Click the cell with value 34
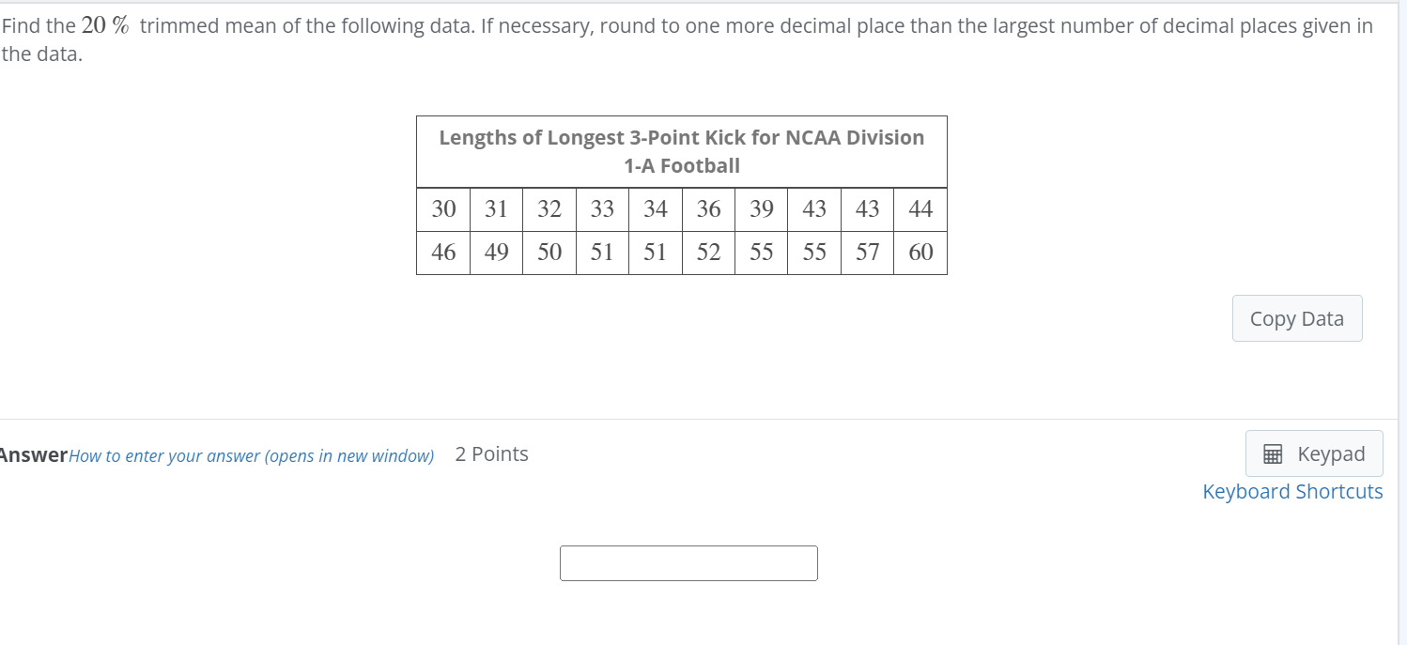Screen dimensions: 1407x645 pos(655,209)
